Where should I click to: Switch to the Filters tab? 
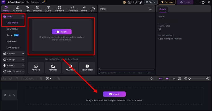pos(84,9)
